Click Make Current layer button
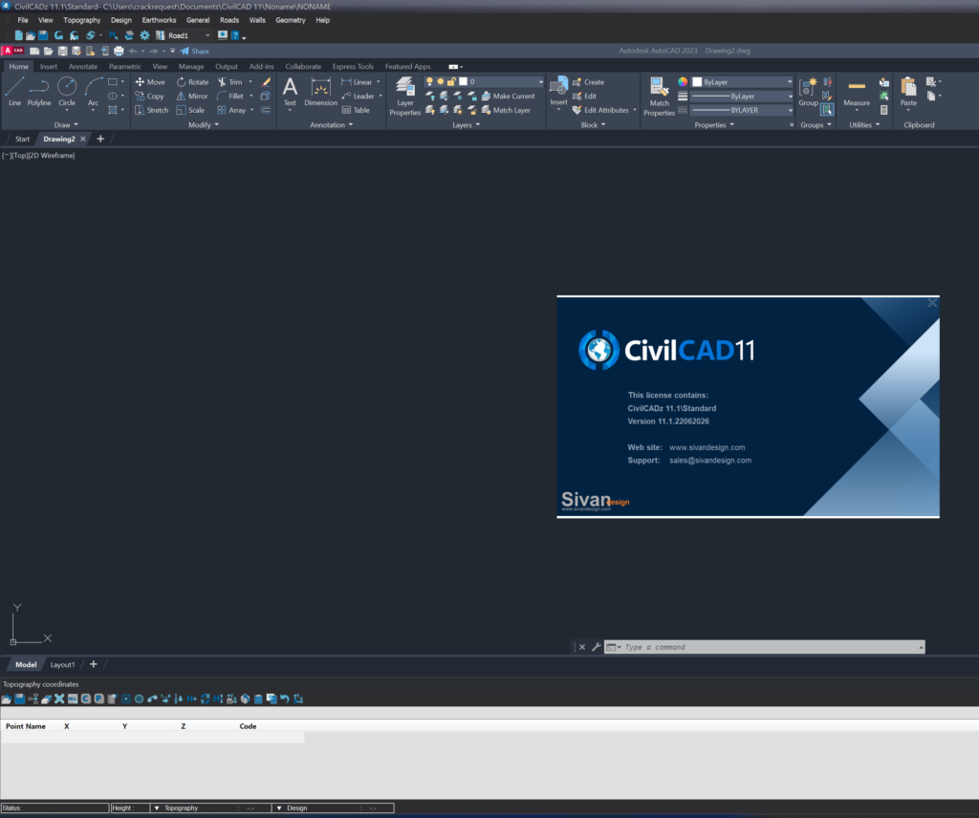The width and height of the screenshot is (979, 818). pyautogui.click(x=508, y=97)
